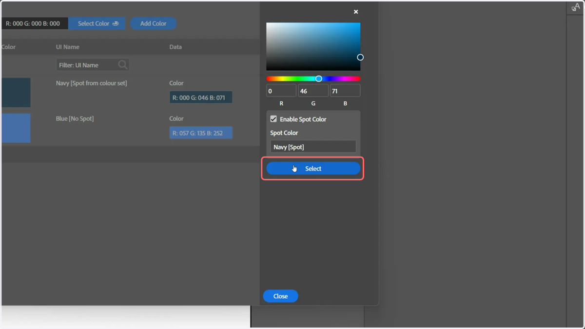Image resolution: width=585 pixels, height=329 pixels.
Task: Click the B value field showing 71
Action: pyautogui.click(x=345, y=91)
